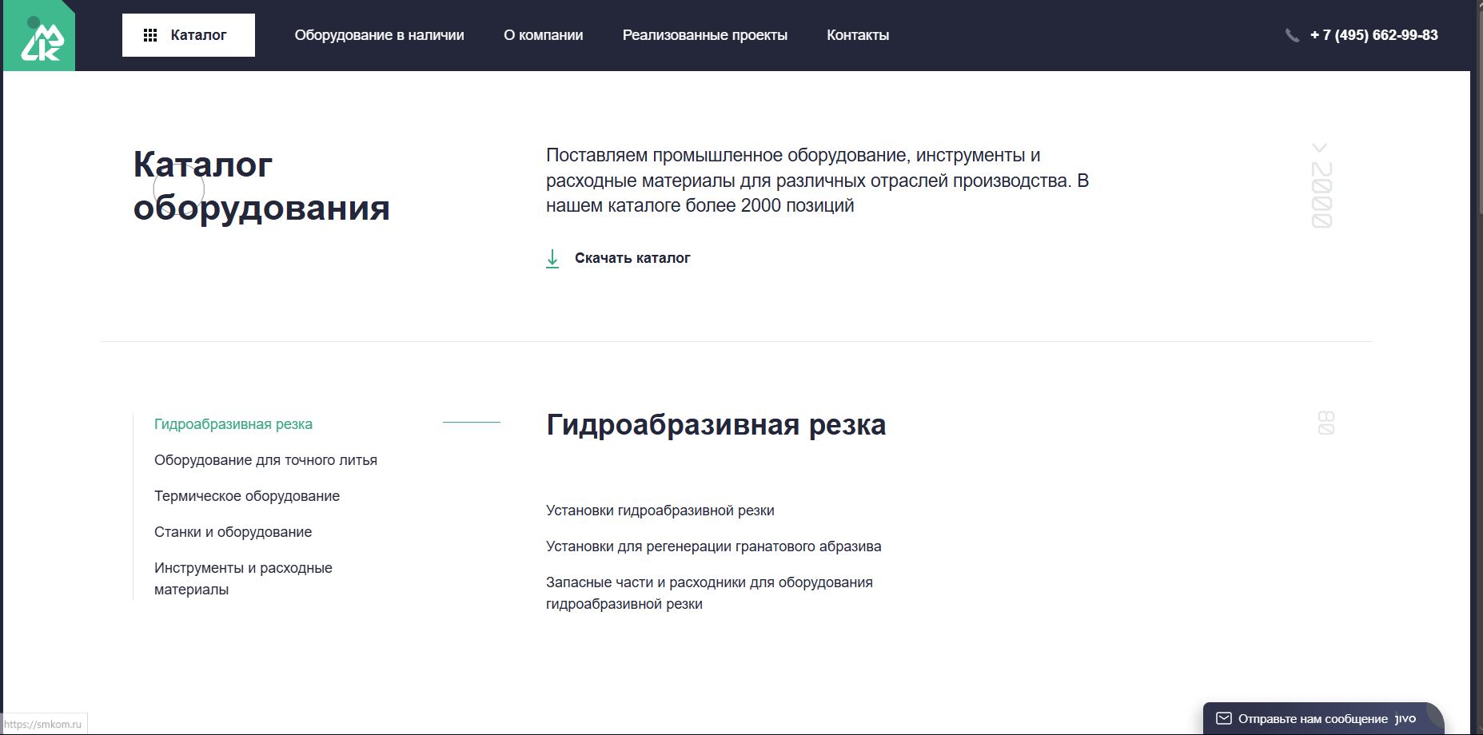
Task: Click the envelope icon in chat widget
Action: click(1223, 718)
